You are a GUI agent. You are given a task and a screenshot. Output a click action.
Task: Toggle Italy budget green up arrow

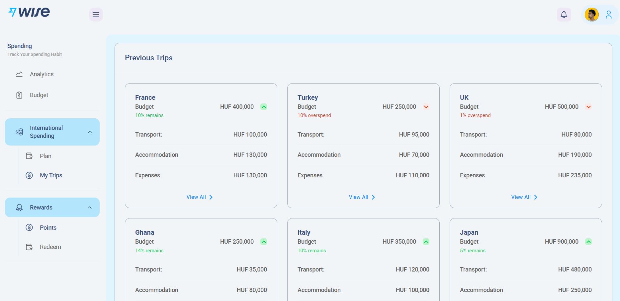pyautogui.click(x=426, y=242)
